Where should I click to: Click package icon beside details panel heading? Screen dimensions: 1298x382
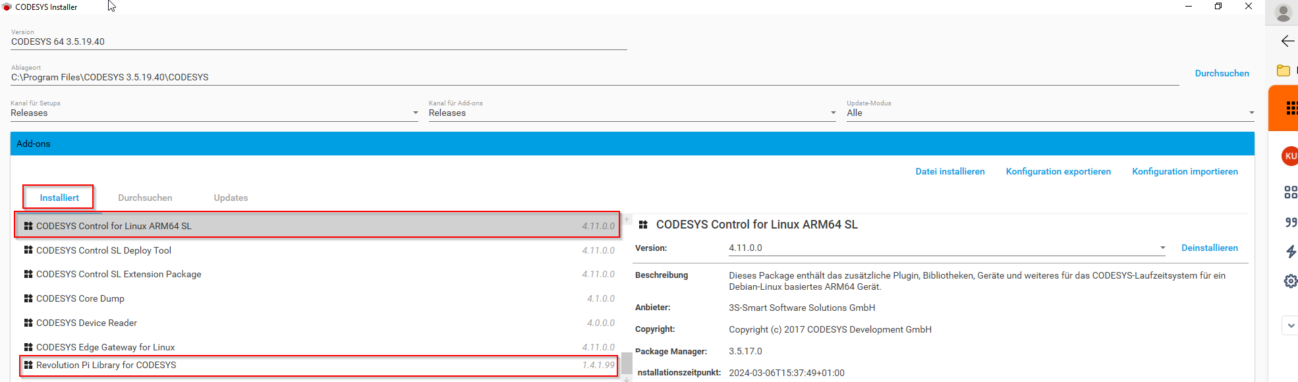coord(643,225)
